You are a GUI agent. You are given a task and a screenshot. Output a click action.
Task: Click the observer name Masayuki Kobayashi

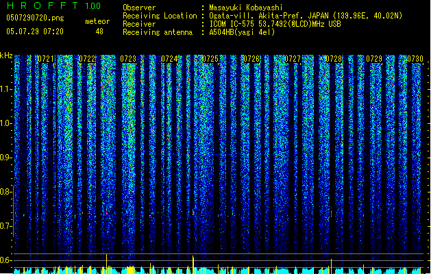coord(246,8)
